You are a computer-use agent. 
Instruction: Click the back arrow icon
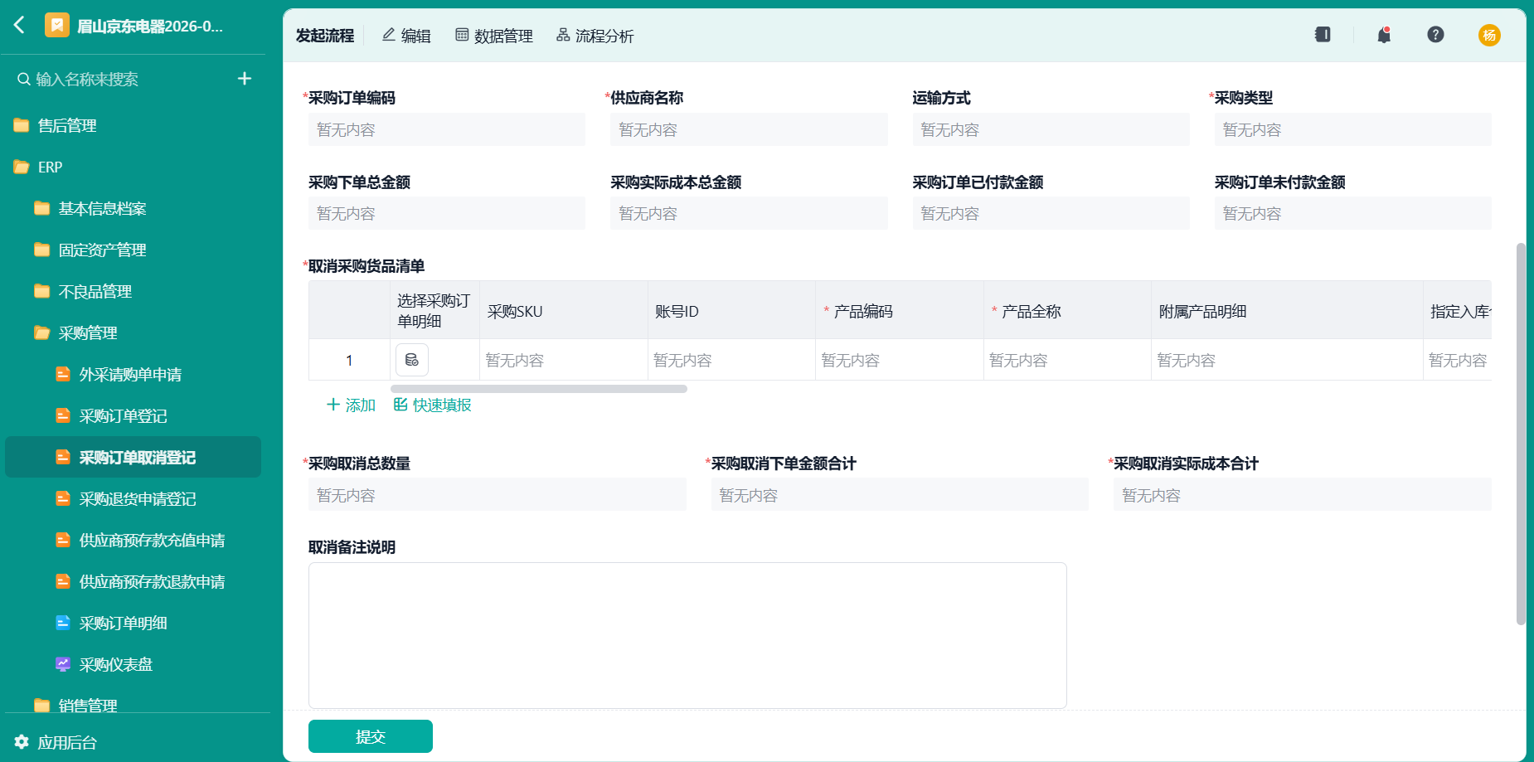click(19, 25)
